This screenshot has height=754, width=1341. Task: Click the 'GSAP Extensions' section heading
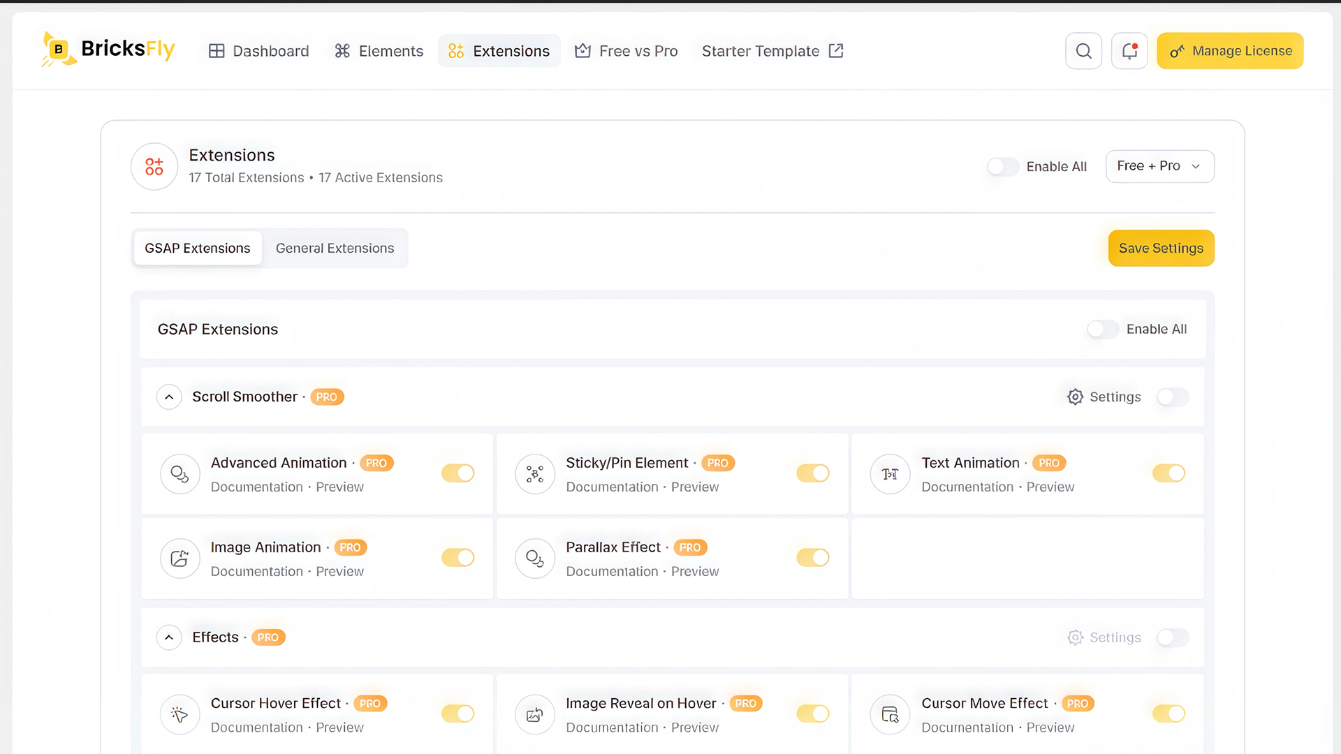pyautogui.click(x=218, y=329)
